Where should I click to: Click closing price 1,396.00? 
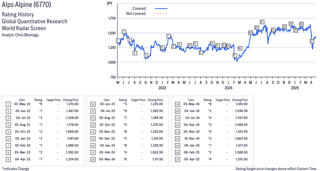click(x=72, y=146)
